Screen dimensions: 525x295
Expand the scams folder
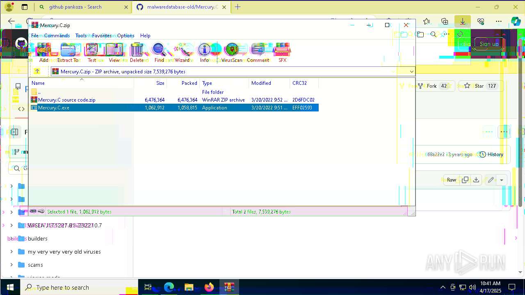(11, 265)
